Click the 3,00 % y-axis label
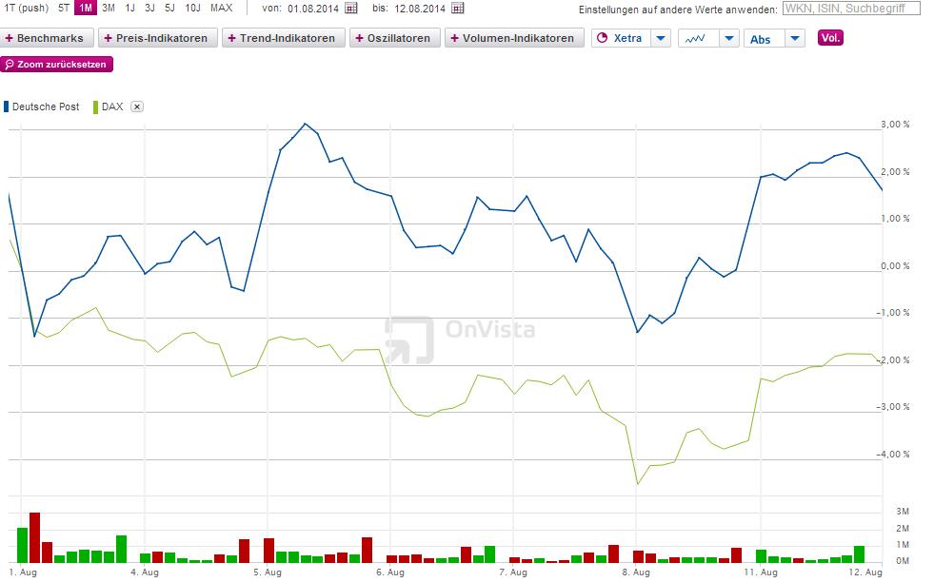 (895, 125)
